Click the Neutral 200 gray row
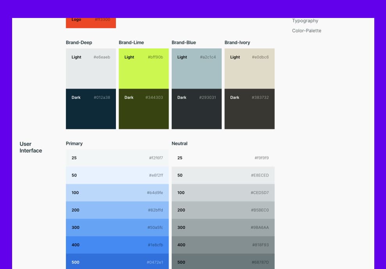This screenshot has height=269, width=386. coord(223,210)
